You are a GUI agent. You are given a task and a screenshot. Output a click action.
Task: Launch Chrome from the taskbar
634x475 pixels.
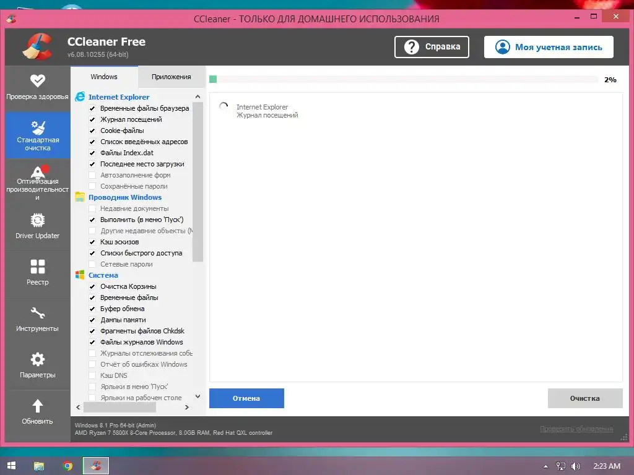coord(67,466)
